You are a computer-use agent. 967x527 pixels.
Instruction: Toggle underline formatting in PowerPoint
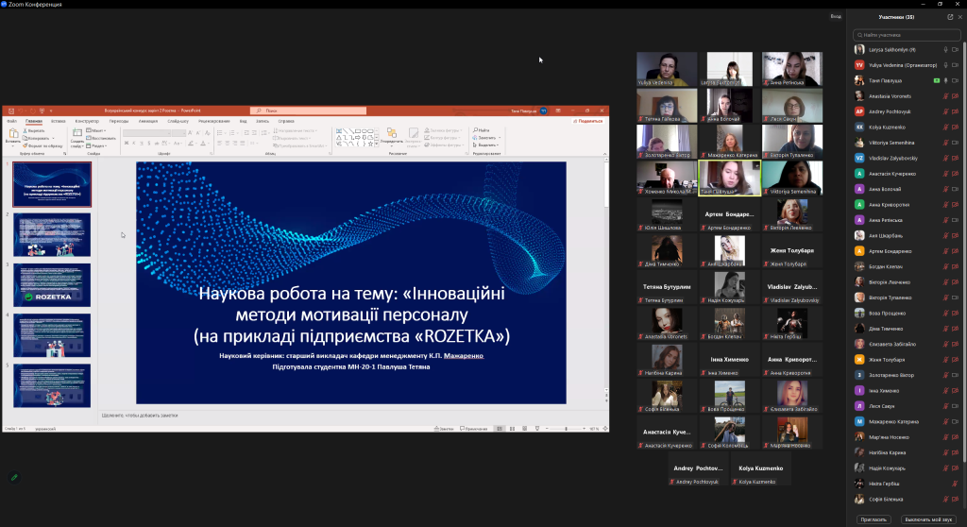[x=142, y=144]
